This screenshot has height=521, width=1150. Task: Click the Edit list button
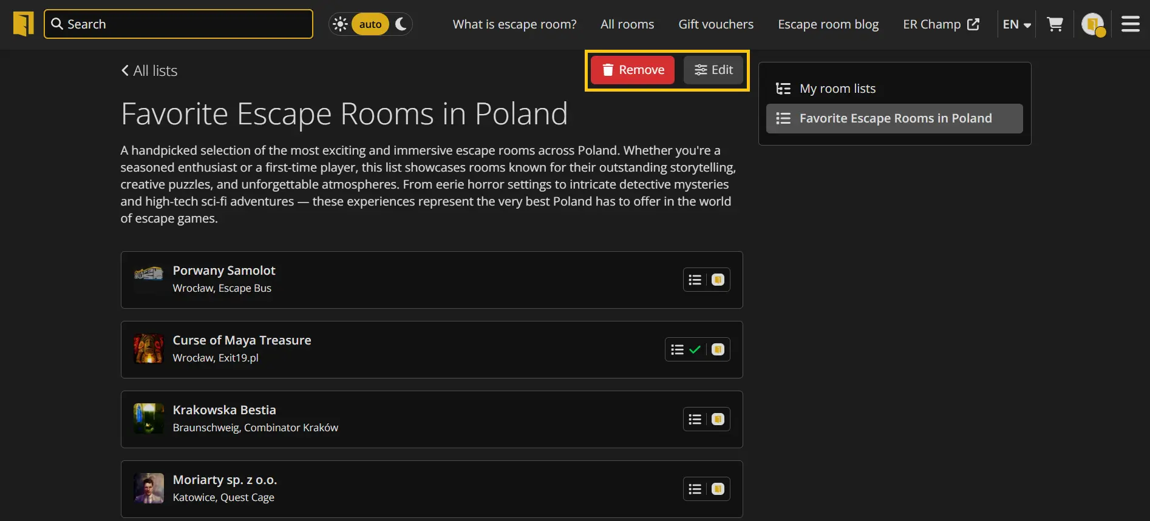coord(713,70)
